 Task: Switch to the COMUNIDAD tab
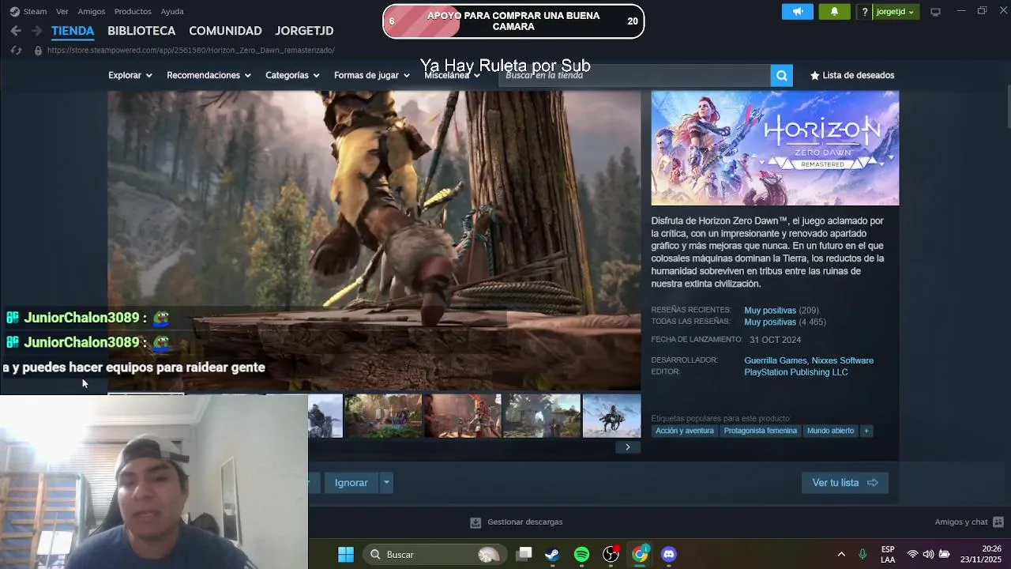pyautogui.click(x=225, y=31)
